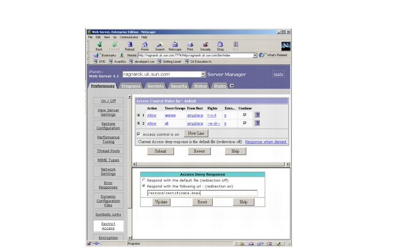
Task: Click the What's Related icon
Action: pos(262,55)
